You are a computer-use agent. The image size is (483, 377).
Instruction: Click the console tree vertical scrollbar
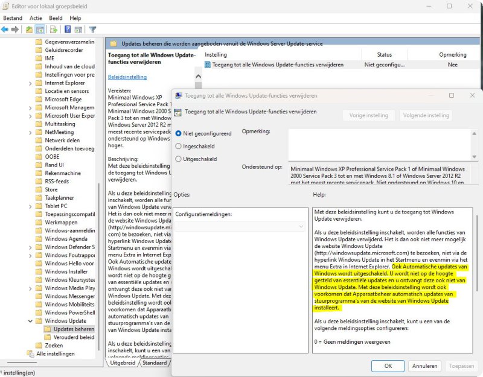click(x=99, y=266)
